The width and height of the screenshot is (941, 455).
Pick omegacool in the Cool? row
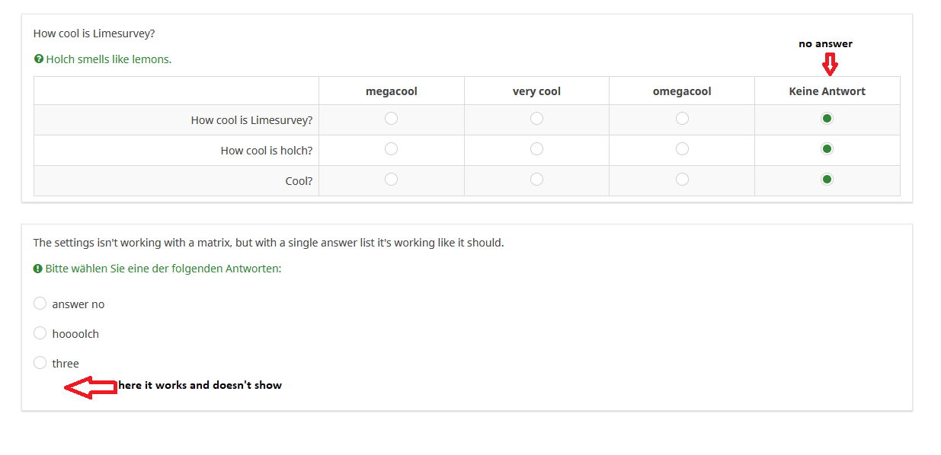[x=682, y=180]
